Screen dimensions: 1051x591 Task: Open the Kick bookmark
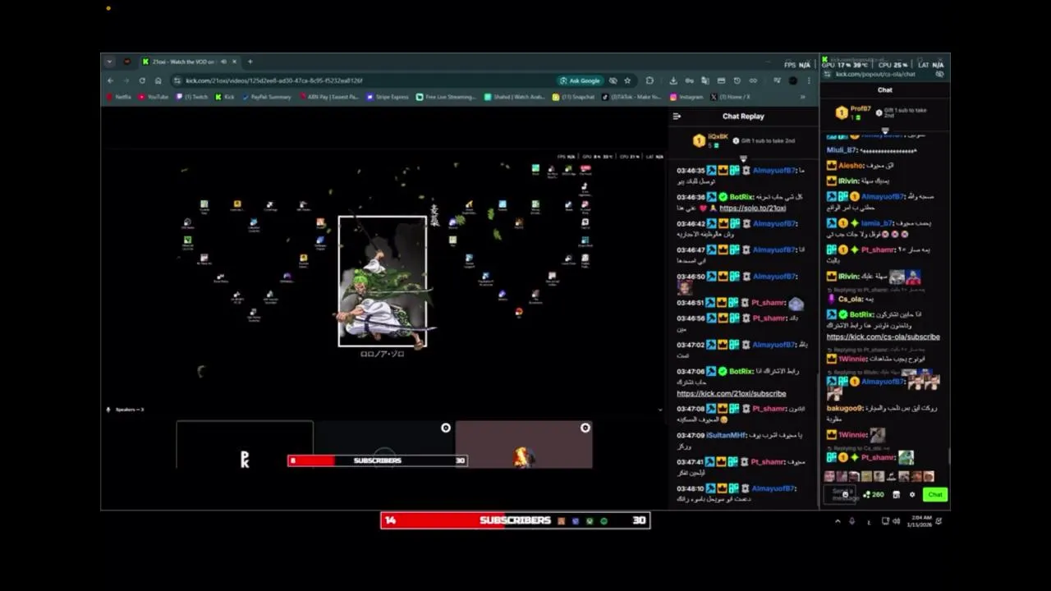225,97
